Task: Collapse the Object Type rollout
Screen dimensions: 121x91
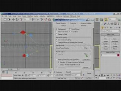Action: (x=110, y=35)
